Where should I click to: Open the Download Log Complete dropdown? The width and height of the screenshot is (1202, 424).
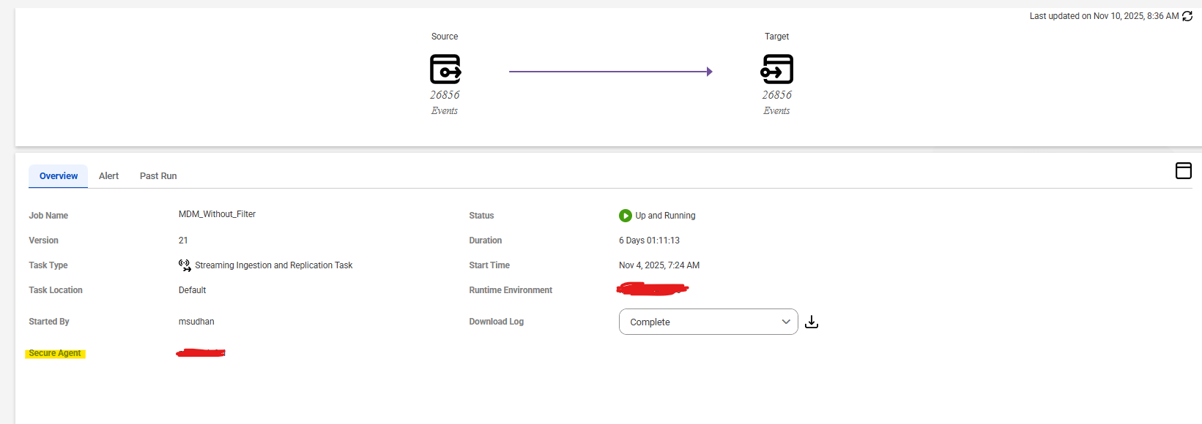[x=708, y=322]
